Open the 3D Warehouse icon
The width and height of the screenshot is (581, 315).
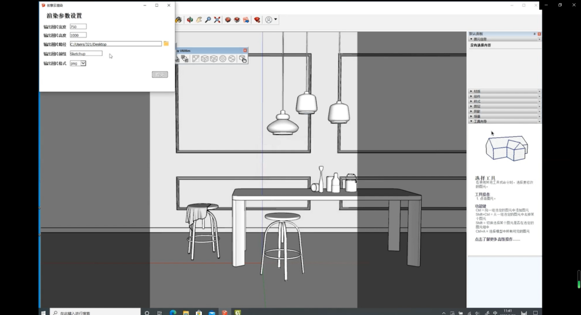pos(228,20)
